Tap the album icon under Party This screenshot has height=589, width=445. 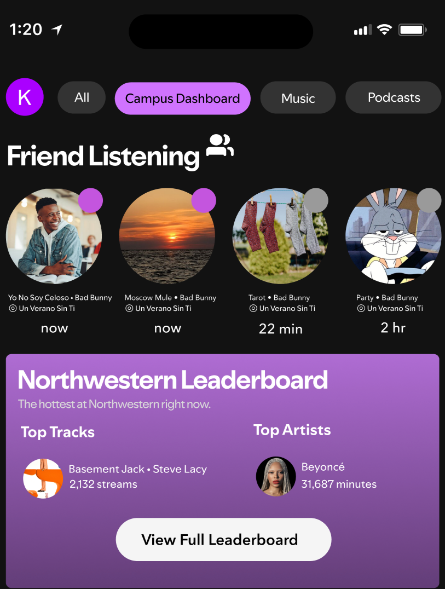click(x=361, y=308)
